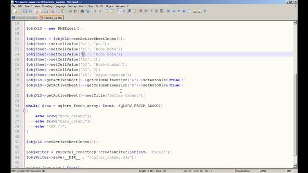Open Find with the binoculars icon
The height and width of the screenshot is (173, 308).
pos(82,11)
